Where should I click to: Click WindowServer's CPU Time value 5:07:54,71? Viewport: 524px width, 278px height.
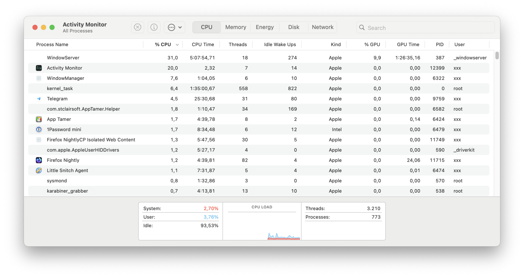coord(202,58)
